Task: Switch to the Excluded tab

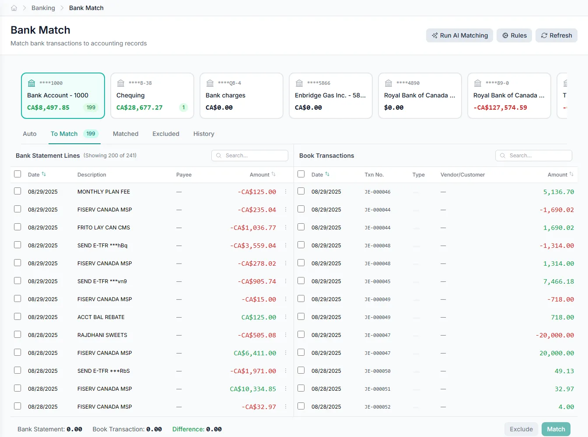Action: [166, 134]
